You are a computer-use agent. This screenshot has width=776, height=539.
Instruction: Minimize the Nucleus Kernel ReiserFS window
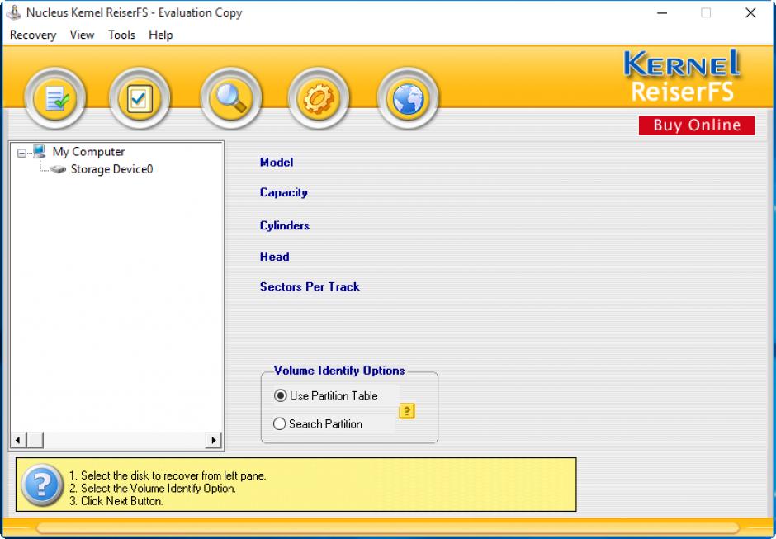point(662,13)
